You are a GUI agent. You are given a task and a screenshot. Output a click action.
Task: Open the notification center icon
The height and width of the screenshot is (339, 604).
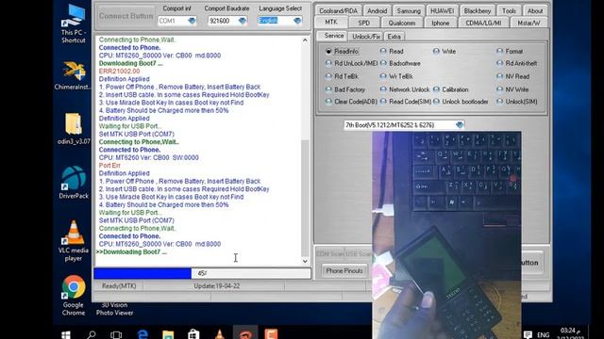[528, 335]
